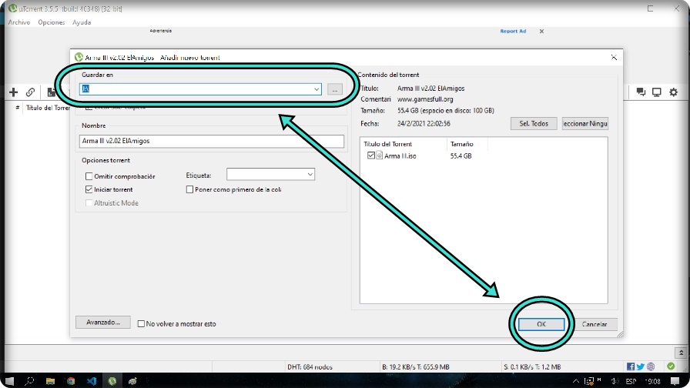Open the Etiqueta dropdown
Screen dimensions: 690x388
310,175
